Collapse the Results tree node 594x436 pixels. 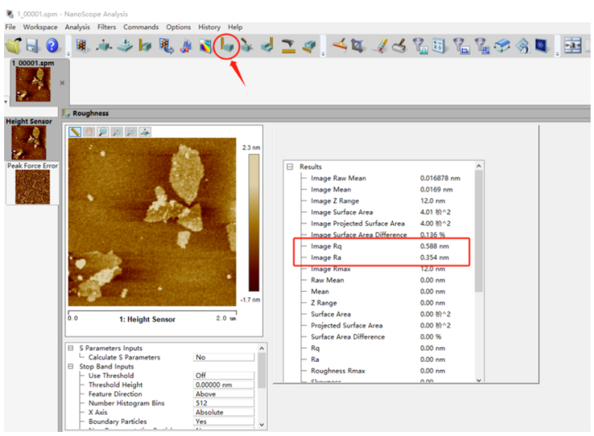[289, 167]
